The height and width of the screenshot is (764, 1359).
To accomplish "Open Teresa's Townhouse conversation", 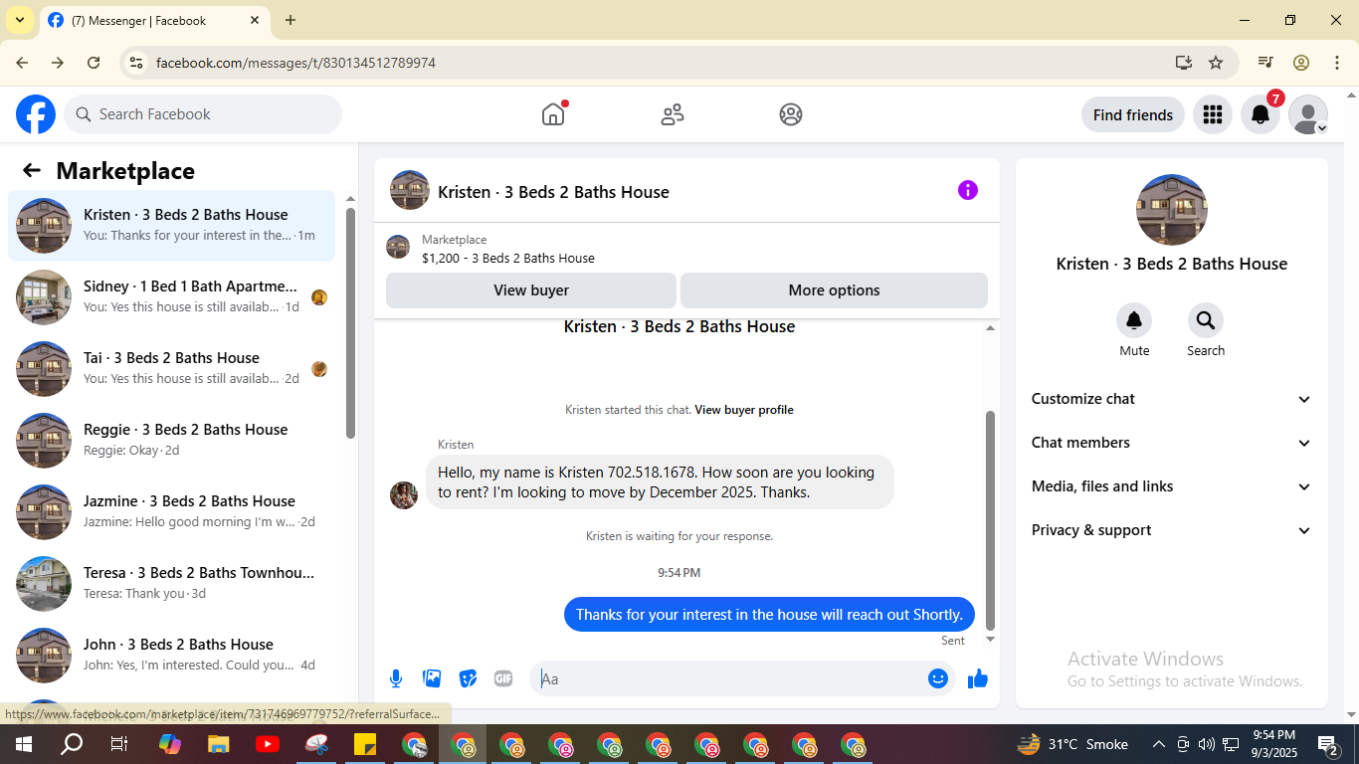I will pos(172,584).
